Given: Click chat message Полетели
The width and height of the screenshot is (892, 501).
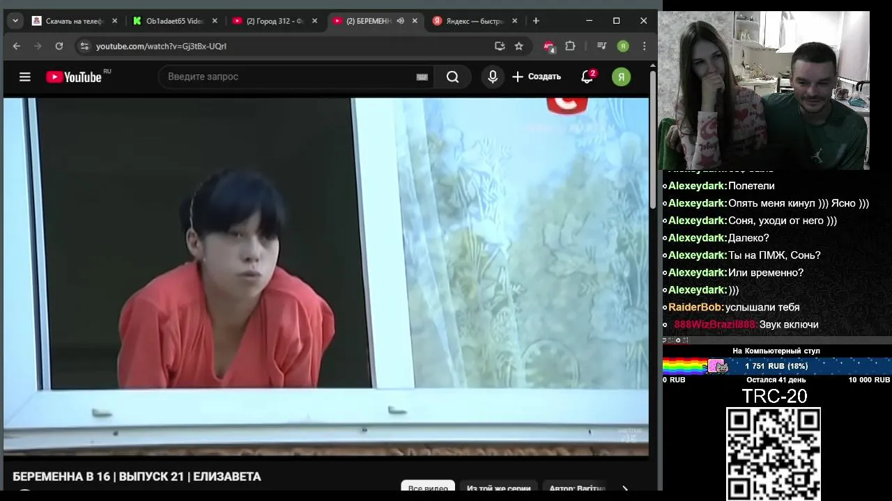Looking at the screenshot, I should pyautogui.click(x=751, y=186).
